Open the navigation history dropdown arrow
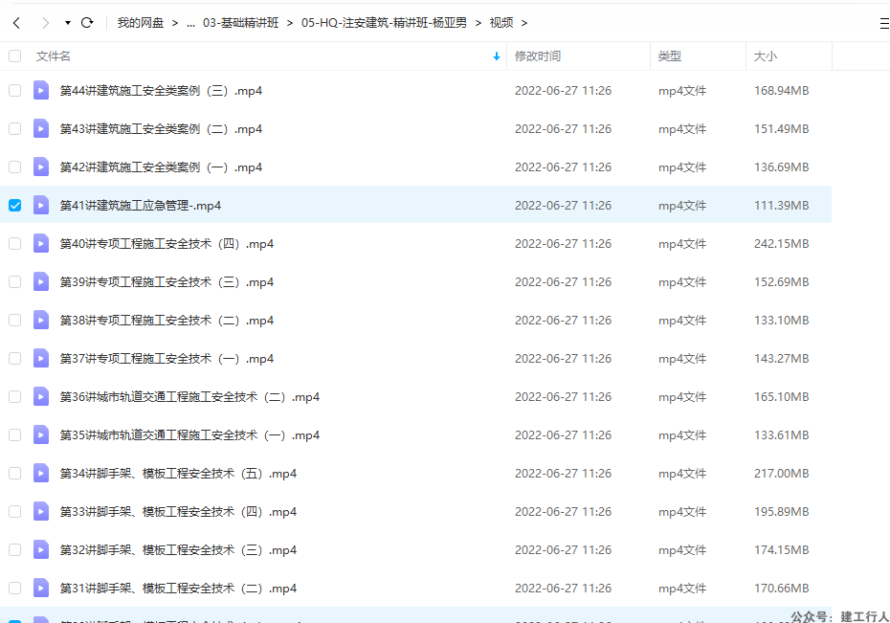This screenshot has height=623, width=890. (x=68, y=23)
